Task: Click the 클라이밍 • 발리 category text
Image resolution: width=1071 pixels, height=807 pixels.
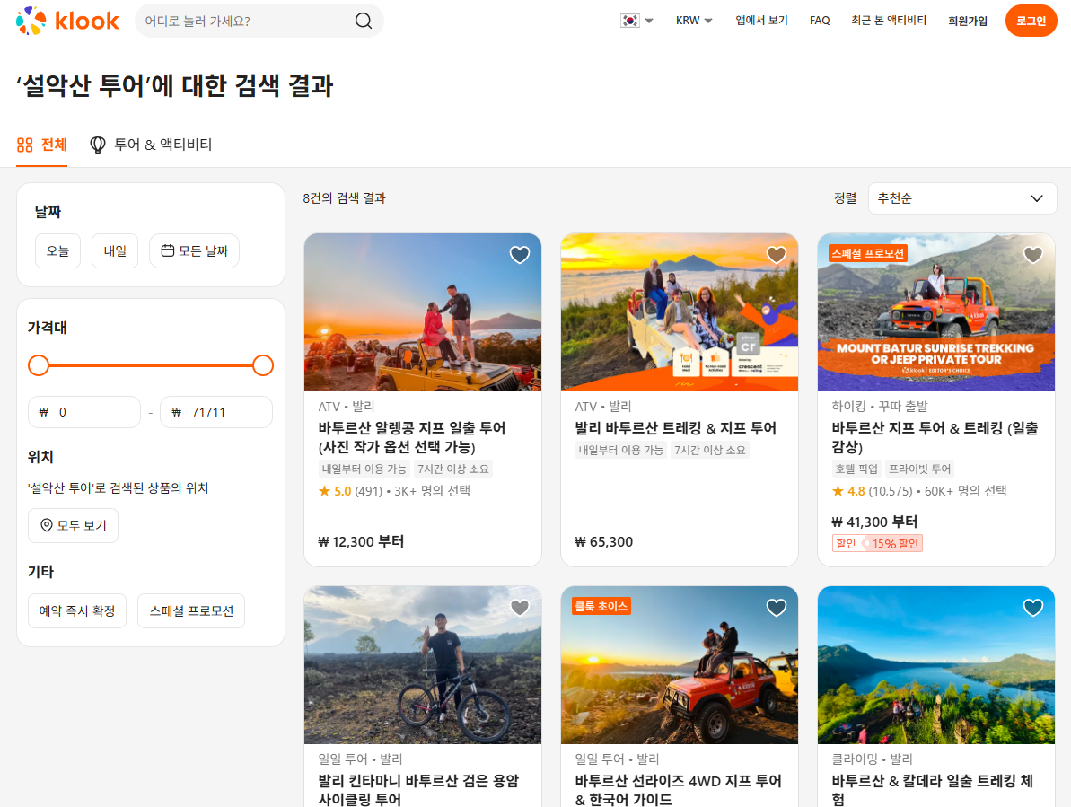Action: point(873,759)
